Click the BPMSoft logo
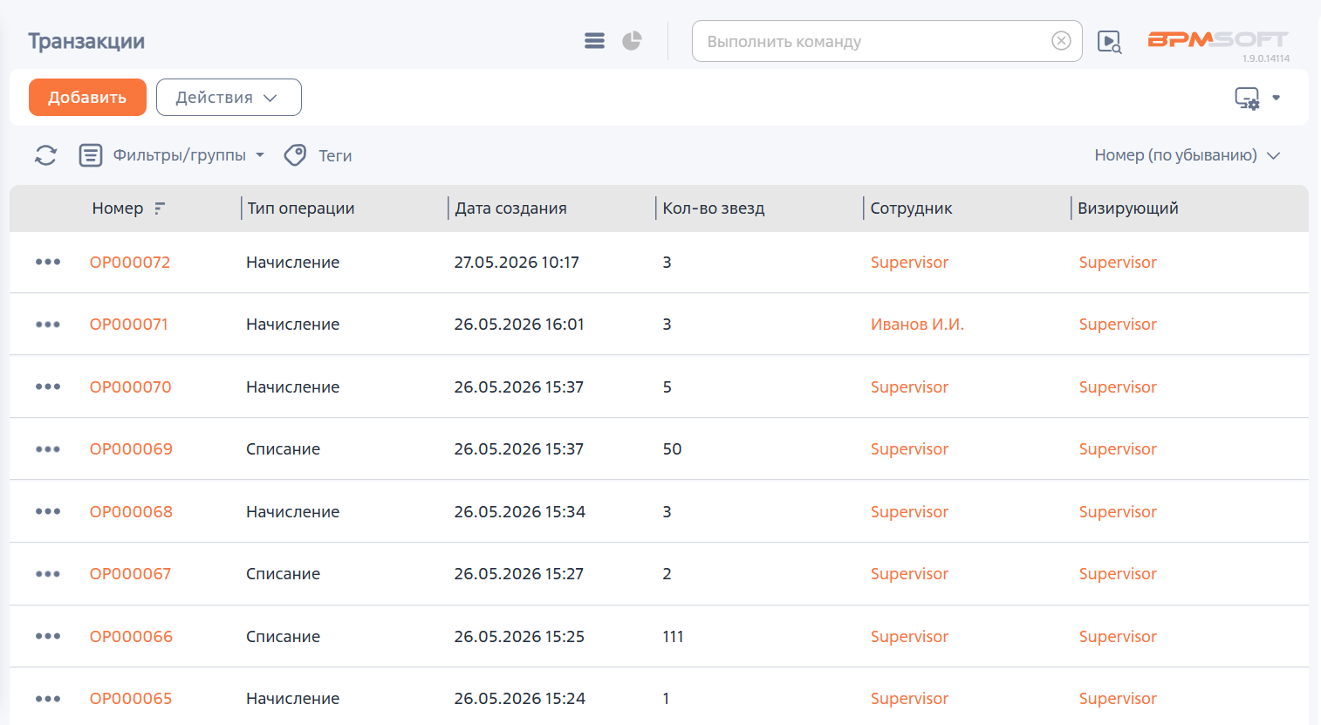Screen dimensions: 1321x725 tap(1217, 39)
